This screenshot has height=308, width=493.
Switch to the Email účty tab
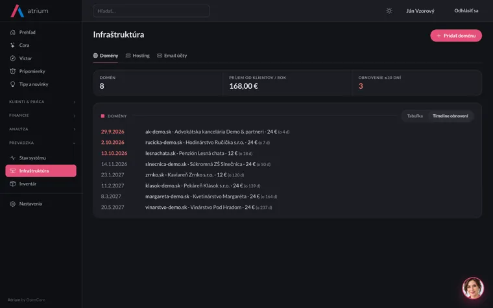172,56
